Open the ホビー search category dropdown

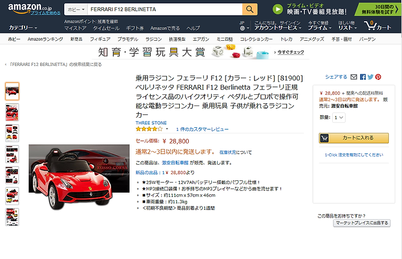tap(76, 9)
